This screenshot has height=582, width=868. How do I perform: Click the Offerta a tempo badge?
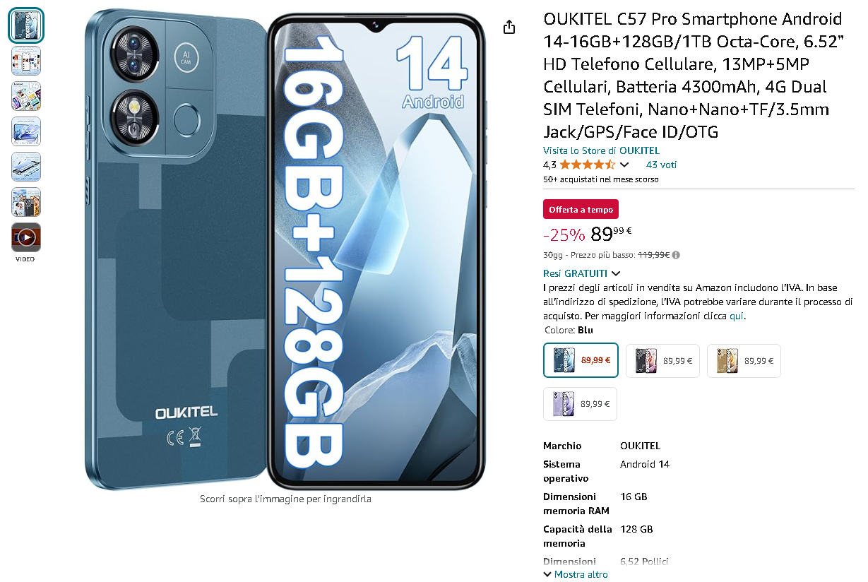click(581, 209)
